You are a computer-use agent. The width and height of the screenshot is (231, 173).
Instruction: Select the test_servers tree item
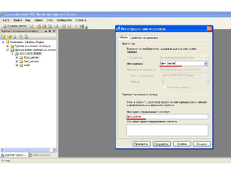(x=31, y=61)
